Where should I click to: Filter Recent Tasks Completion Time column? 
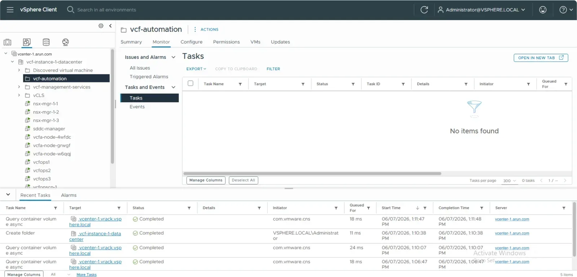click(x=481, y=208)
